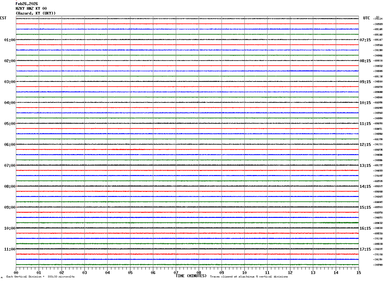Click the (Hazard, KY (UKY)) location text
Screen dimensions: 384x281
tap(36, 13)
